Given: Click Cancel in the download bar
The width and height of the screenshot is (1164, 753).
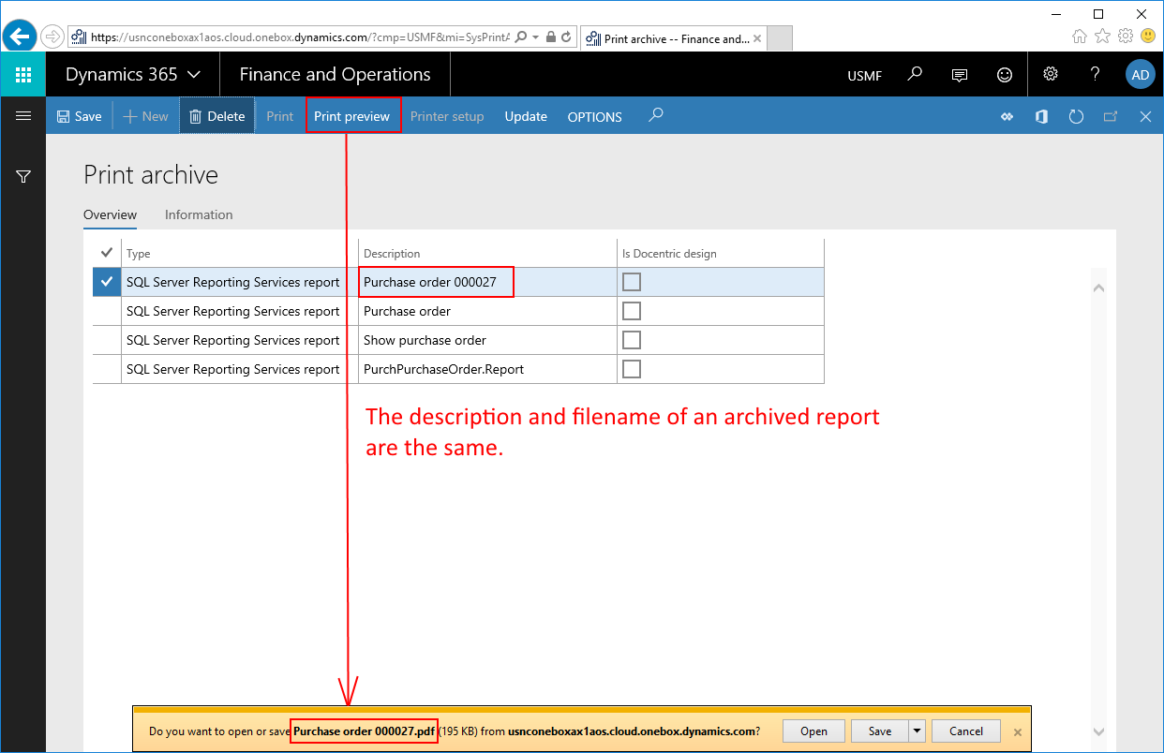Looking at the screenshot, I should [966, 731].
